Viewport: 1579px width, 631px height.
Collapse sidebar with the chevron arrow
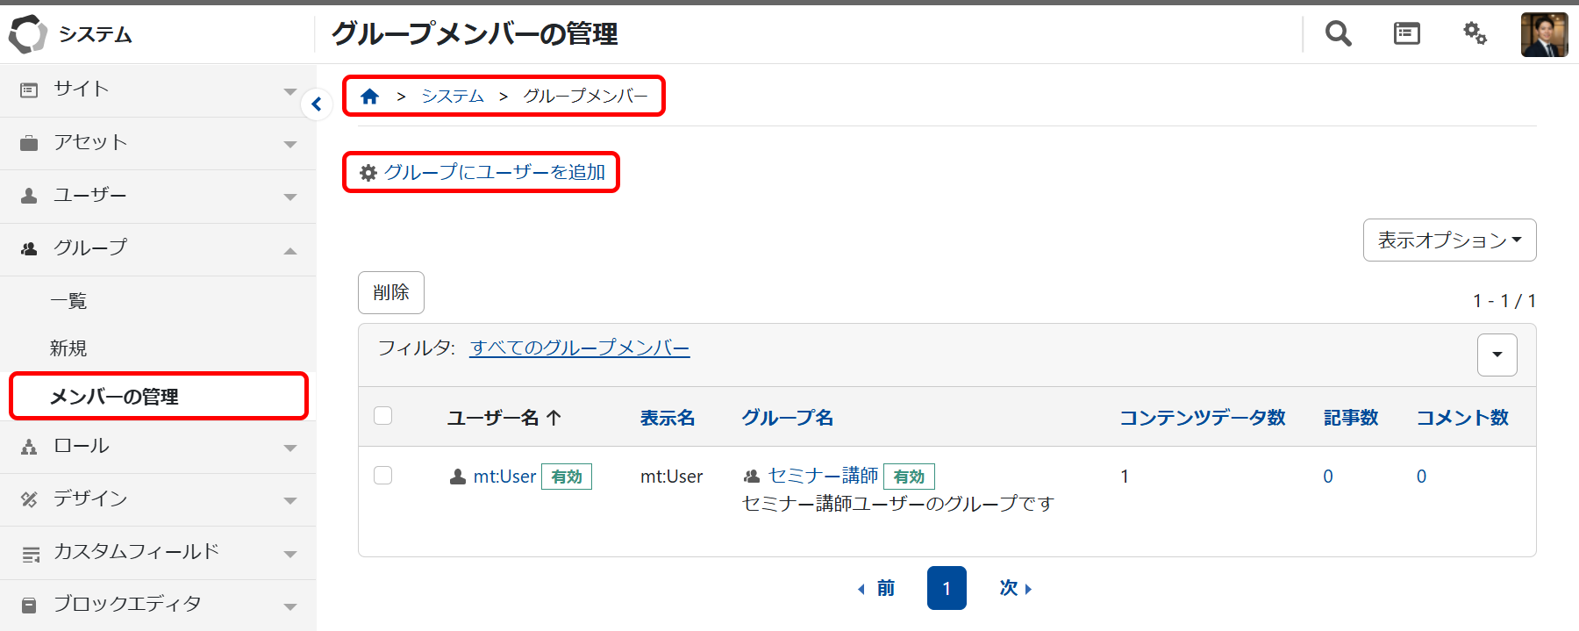click(317, 104)
